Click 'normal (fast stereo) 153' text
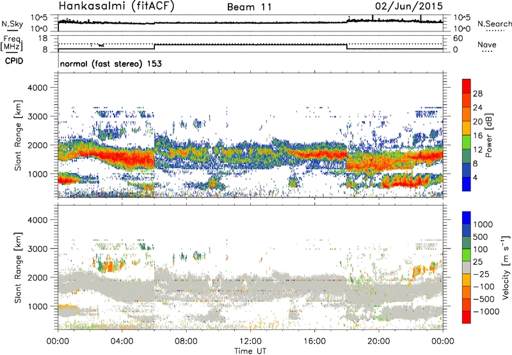 coord(111,63)
